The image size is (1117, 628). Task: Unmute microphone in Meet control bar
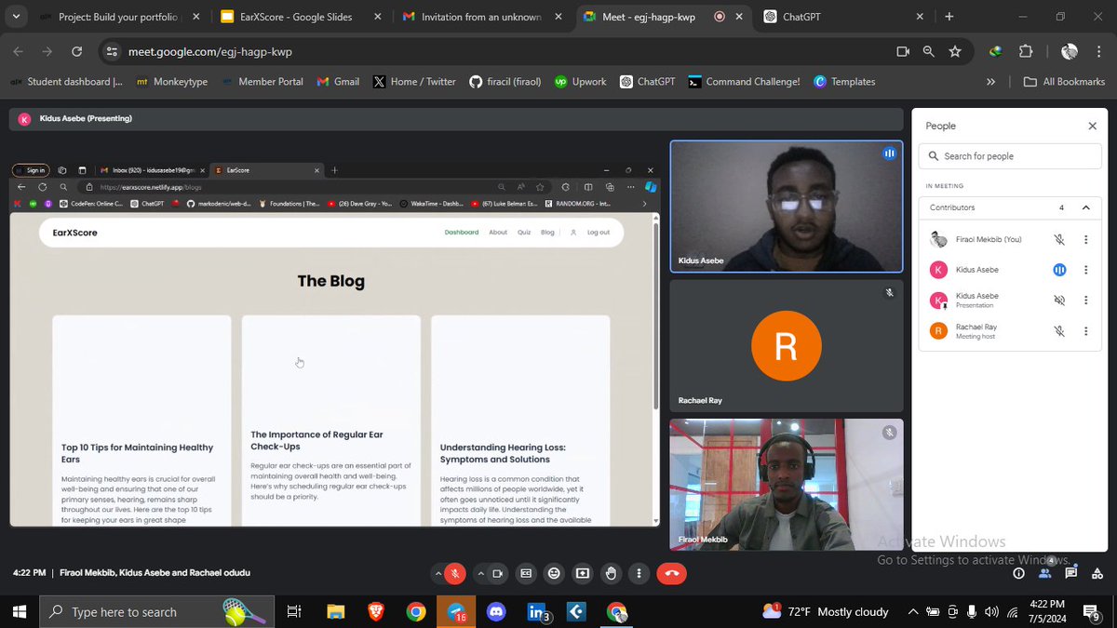[x=455, y=574]
